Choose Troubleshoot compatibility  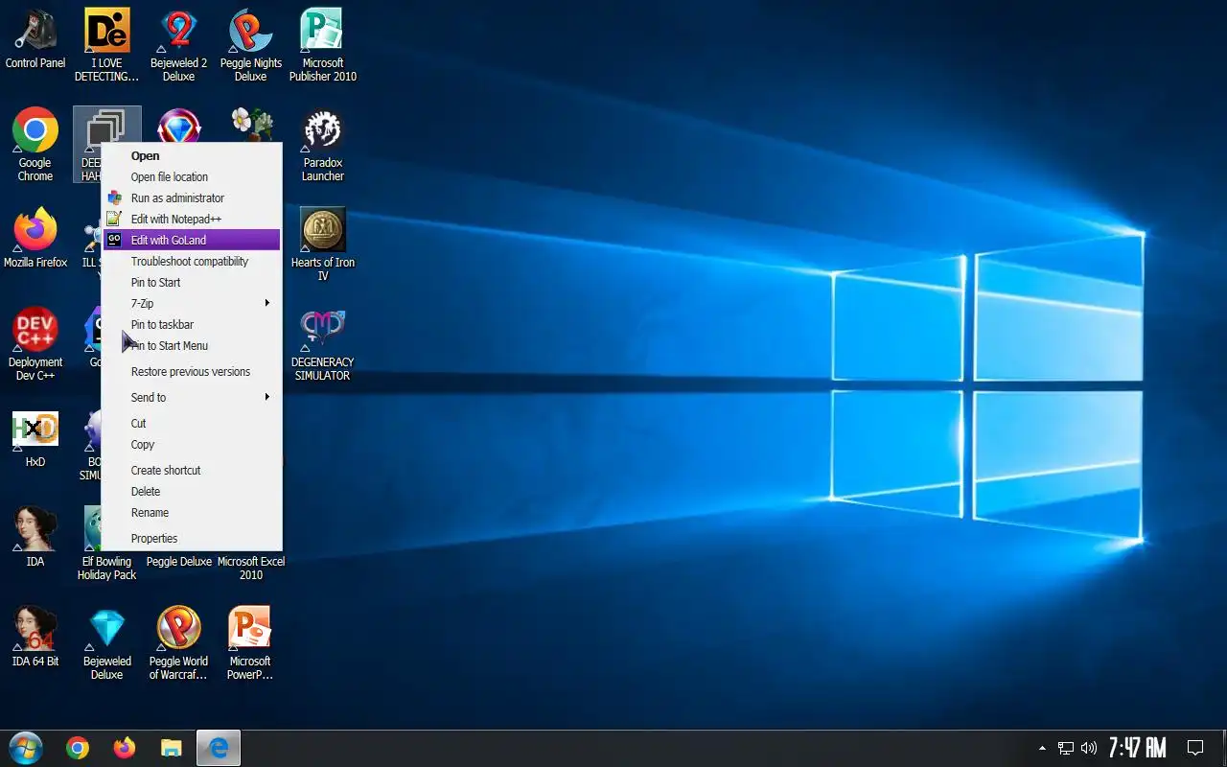pyautogui.click(x=192, y=262)
